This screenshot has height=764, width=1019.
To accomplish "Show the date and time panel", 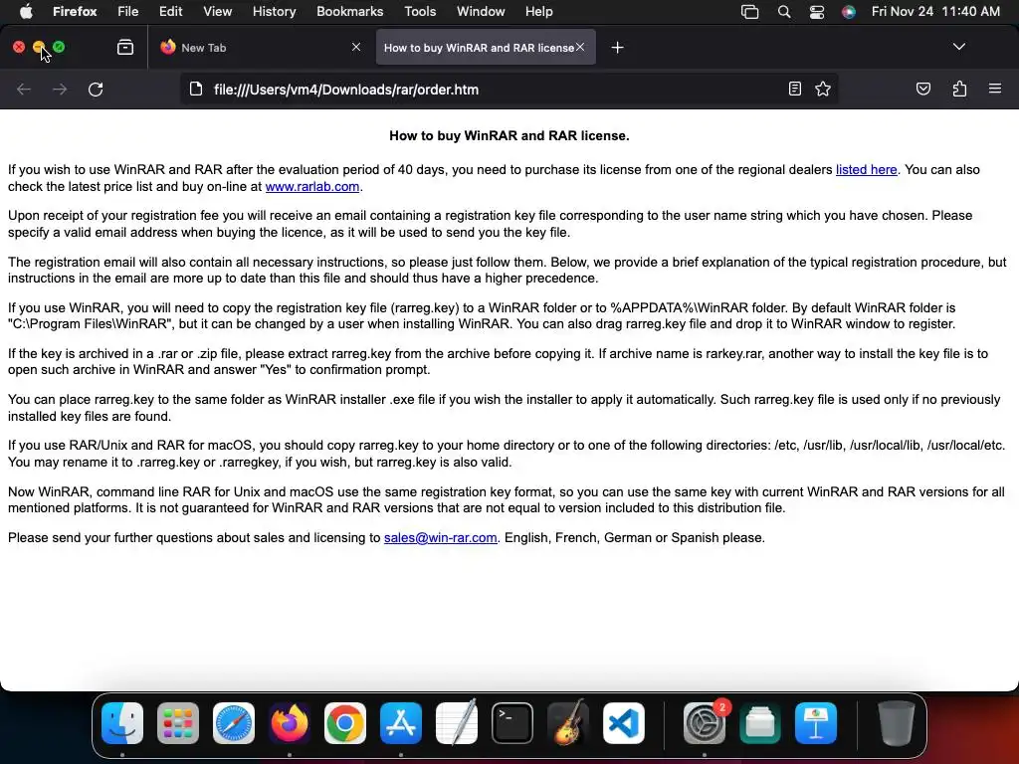I will click(935, 11).
